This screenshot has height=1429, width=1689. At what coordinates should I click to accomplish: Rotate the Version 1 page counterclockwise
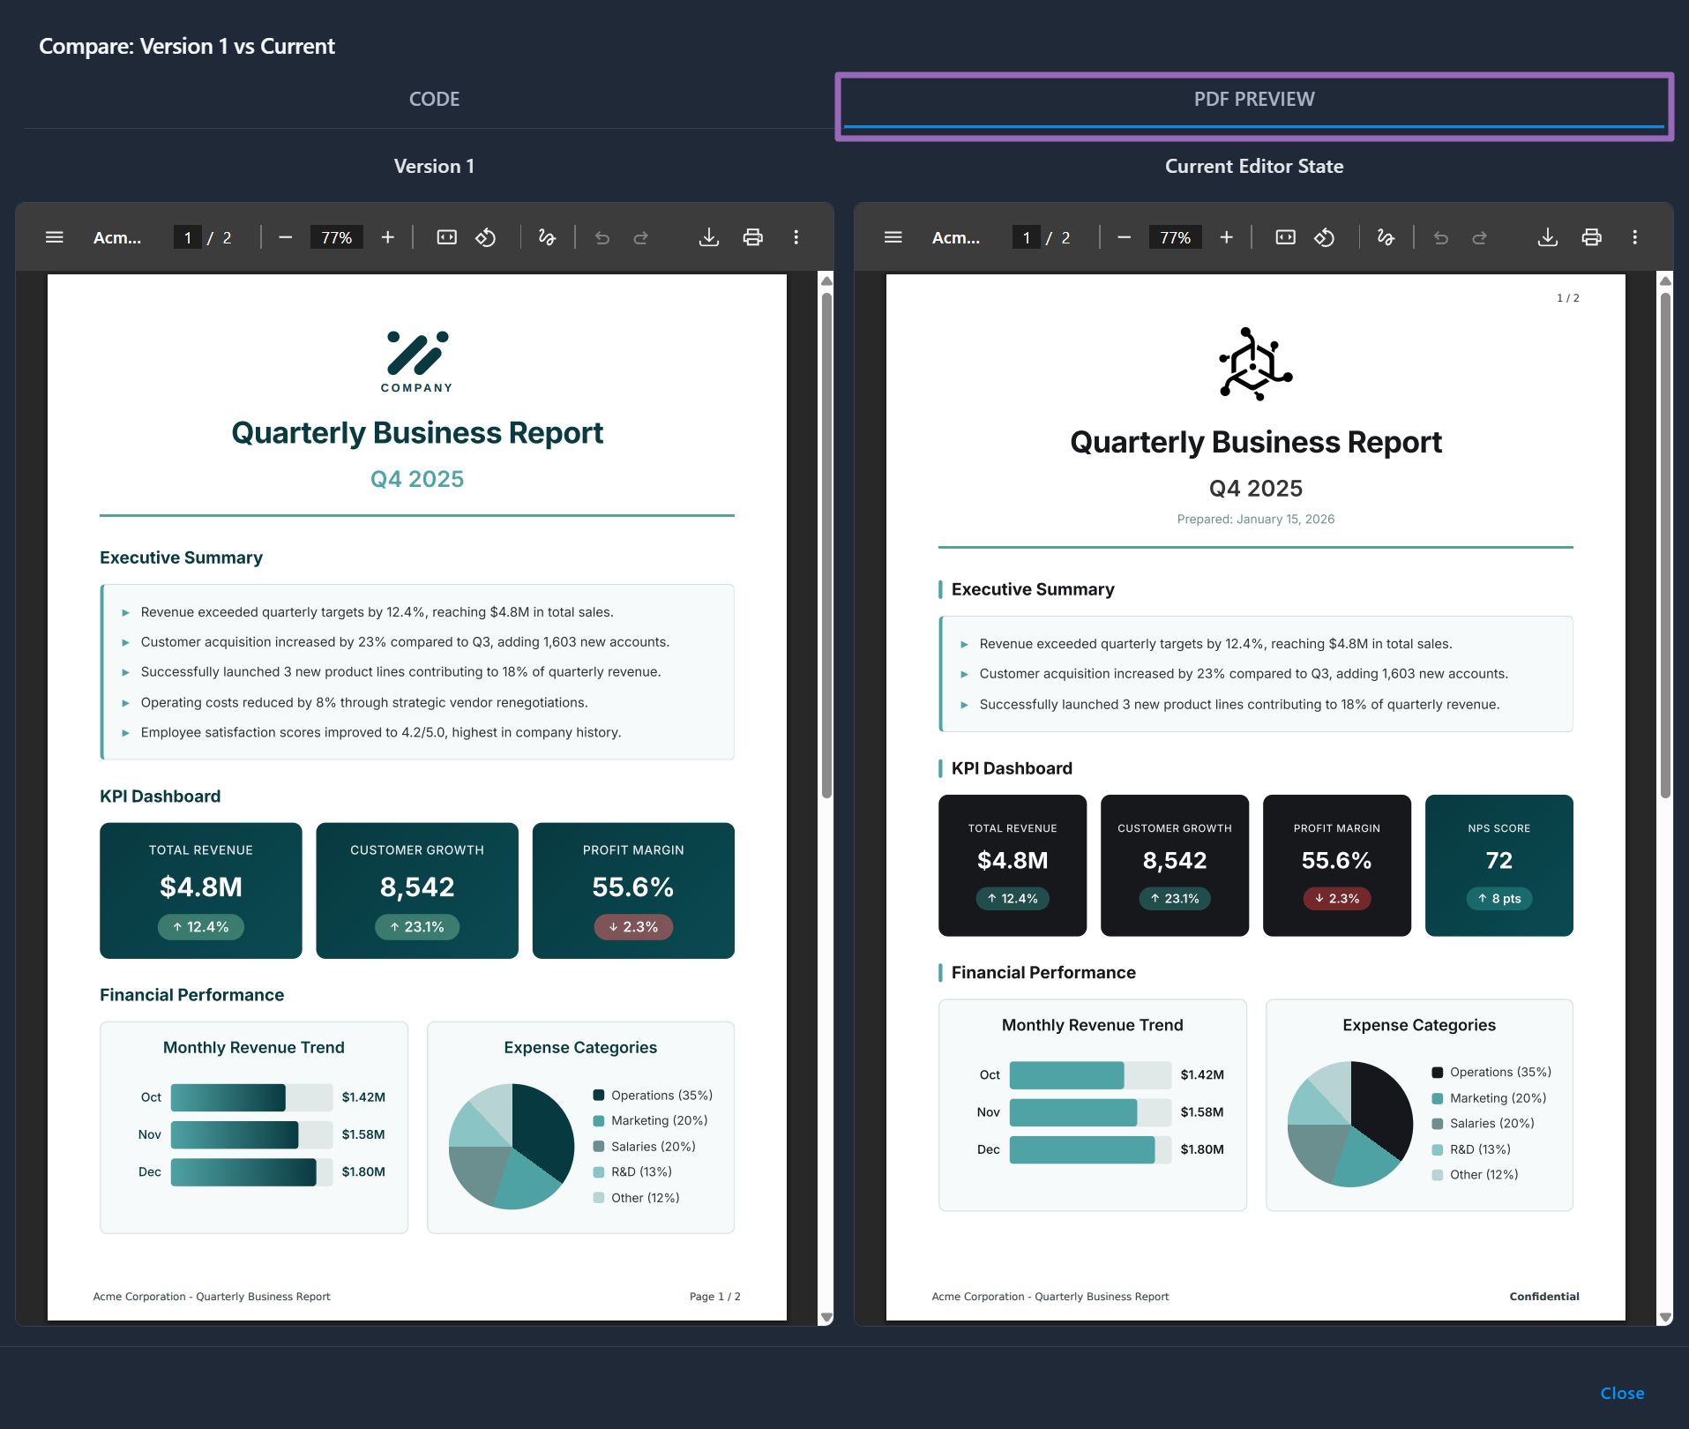(x=485, y=236)
